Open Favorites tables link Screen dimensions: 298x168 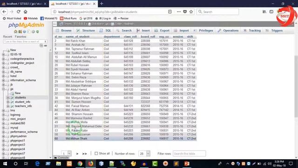click(20, 36)
